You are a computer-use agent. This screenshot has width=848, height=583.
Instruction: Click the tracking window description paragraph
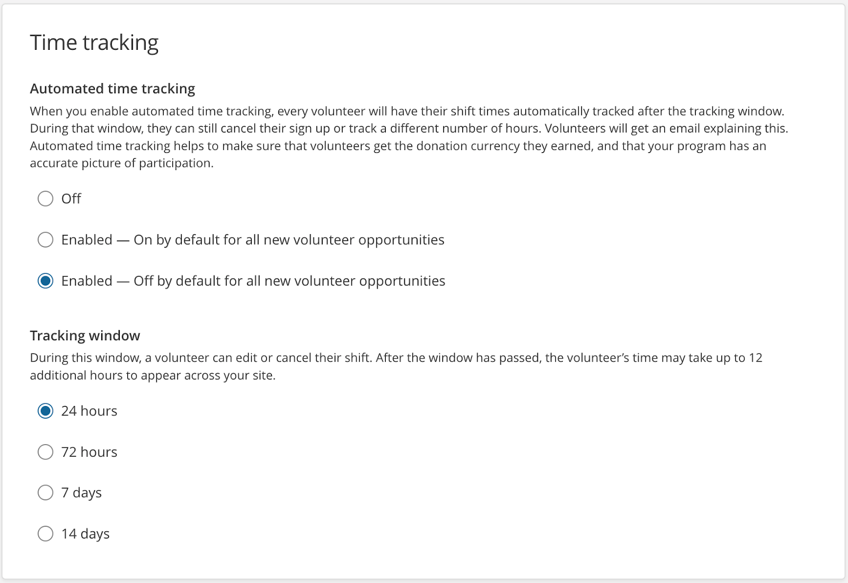396,366
